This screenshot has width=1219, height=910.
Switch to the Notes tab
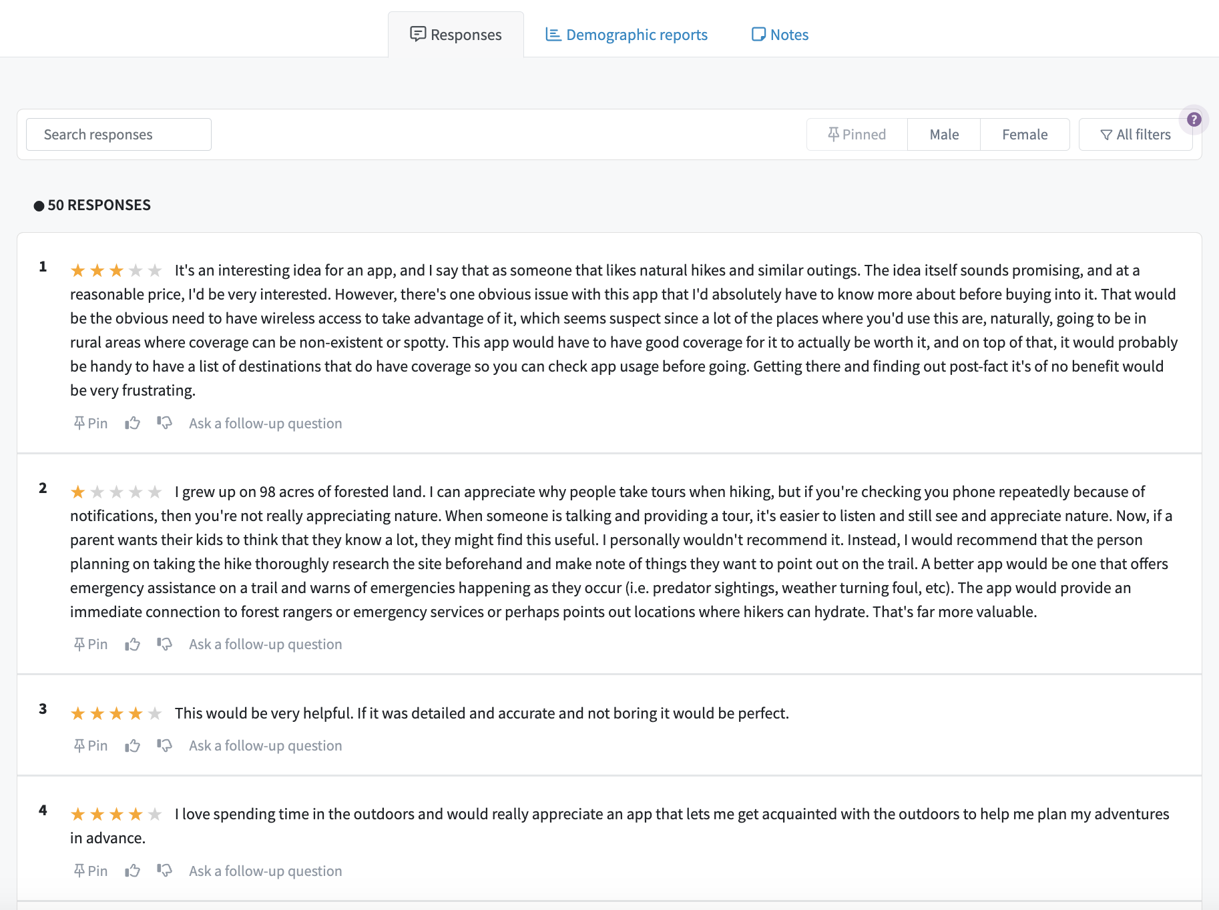click(x=780, y=35)
